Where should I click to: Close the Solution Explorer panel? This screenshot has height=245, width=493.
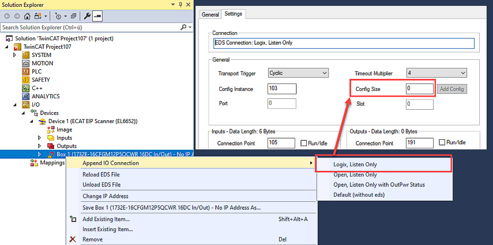coord(189,5)
